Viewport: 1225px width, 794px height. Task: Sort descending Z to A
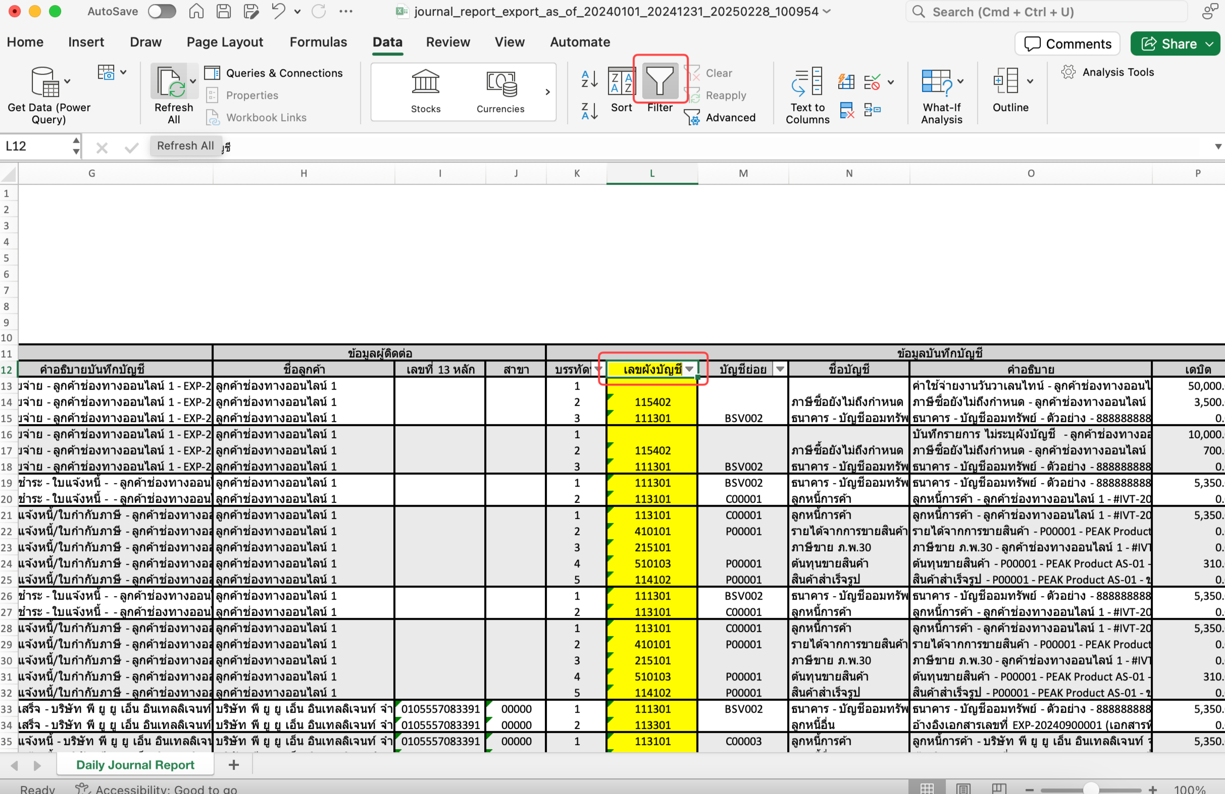(589, 111)
